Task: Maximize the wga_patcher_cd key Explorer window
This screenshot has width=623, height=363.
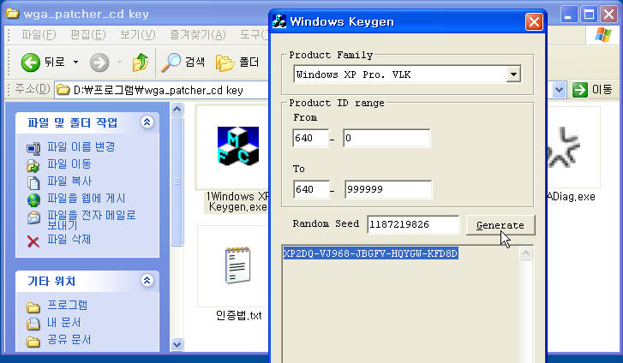Action: (x=589, y=15)
